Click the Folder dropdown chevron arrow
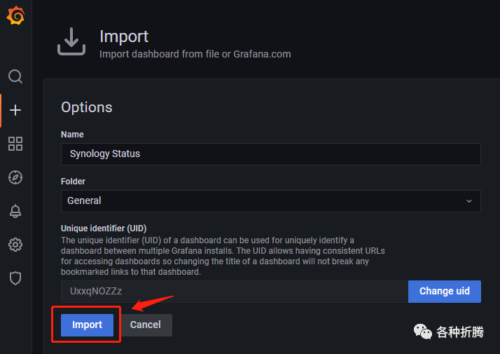 [469, 200]
